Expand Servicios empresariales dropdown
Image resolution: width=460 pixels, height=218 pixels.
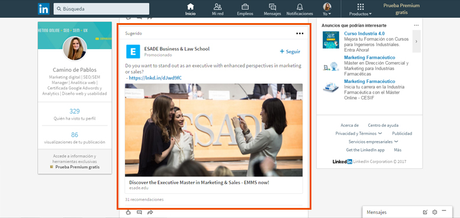tap(373, 142)
